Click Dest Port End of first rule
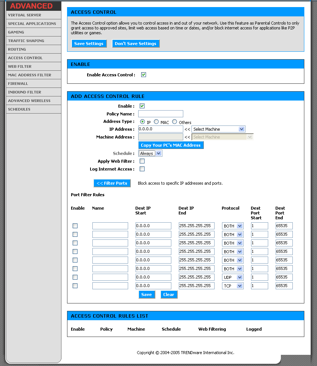 tap(284, 226)
